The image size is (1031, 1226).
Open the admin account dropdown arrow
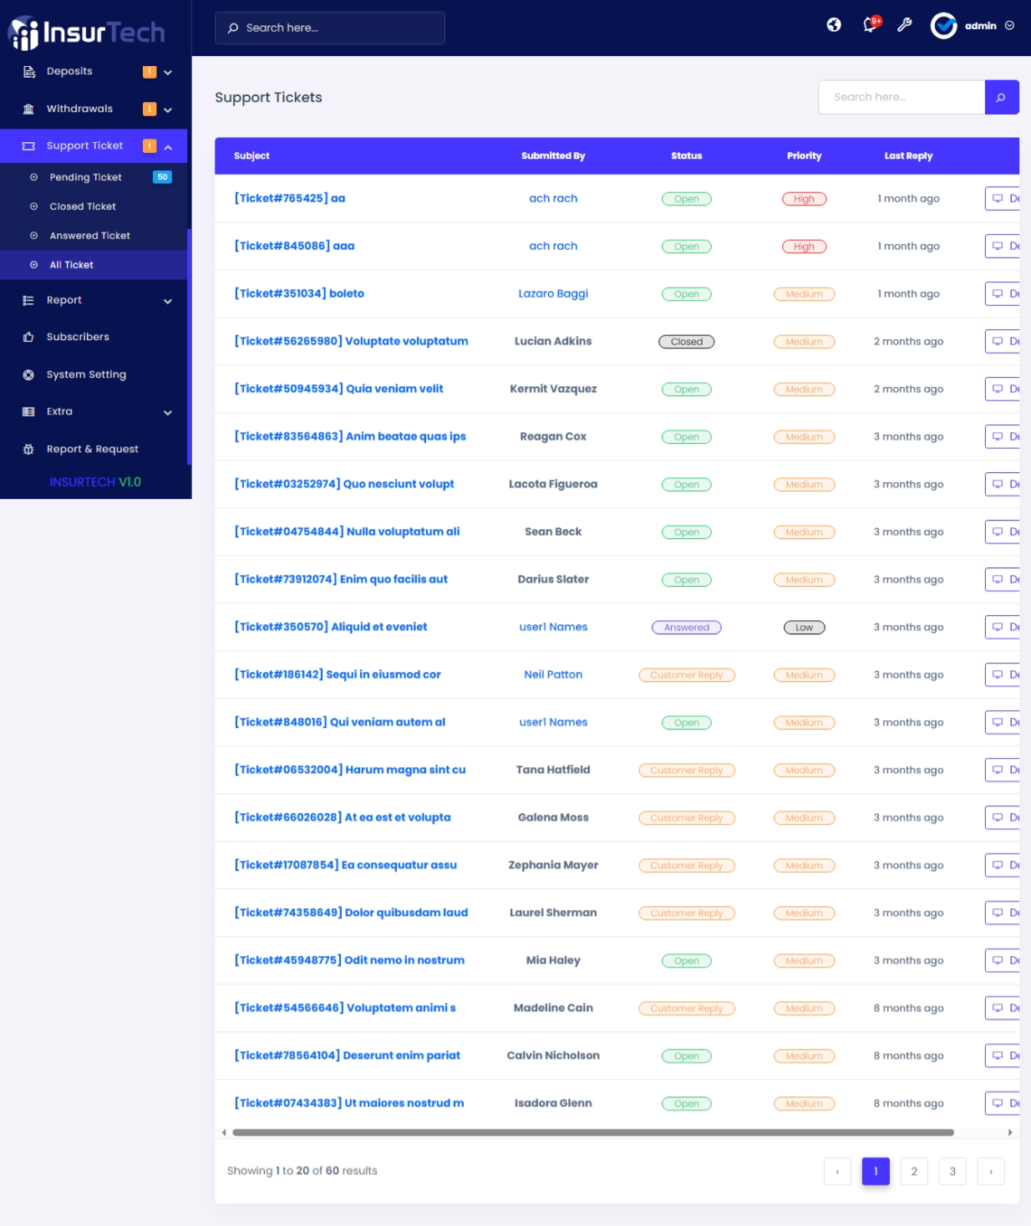[1009, 26]
